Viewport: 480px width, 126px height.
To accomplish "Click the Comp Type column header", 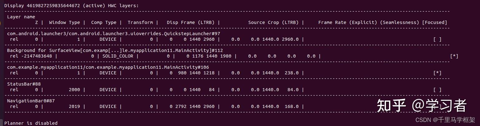I will coord(103,22).
